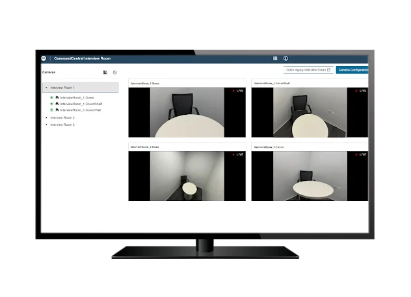Toggle green status circle for InterviewRoom_1-Dome
This screenshot has height=297, width=411.
click(x=52, y=97)
